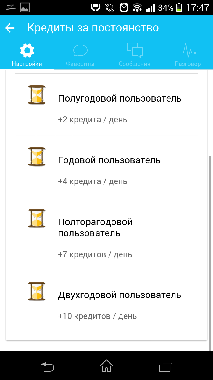Tap hourglass icon beside Двухгодовой пользователь
This screenshot has height=380, width=213.
pyautogui.click(x=37, y=292)
